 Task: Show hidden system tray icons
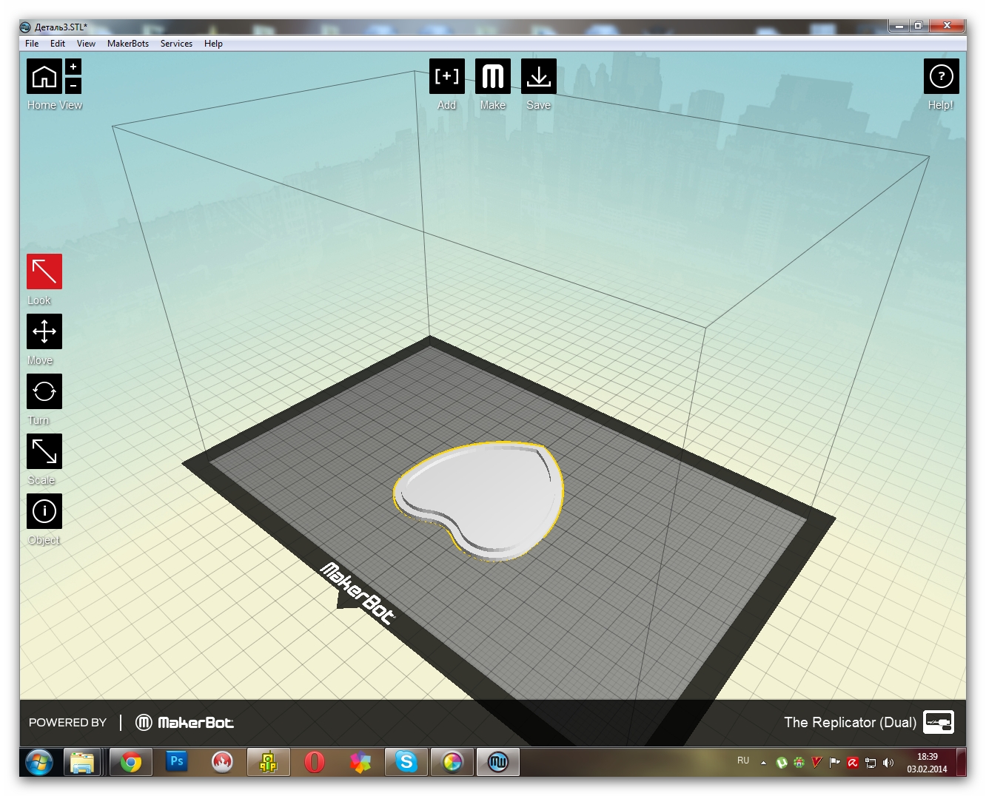pos(763,763)
